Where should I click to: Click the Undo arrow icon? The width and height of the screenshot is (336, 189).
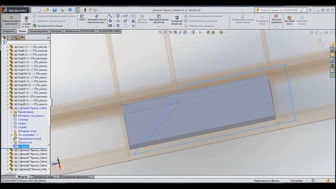[70, 10]
